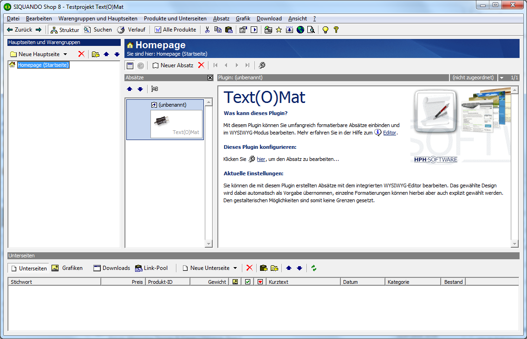Click Neuer Absatz button

point(173,65)
